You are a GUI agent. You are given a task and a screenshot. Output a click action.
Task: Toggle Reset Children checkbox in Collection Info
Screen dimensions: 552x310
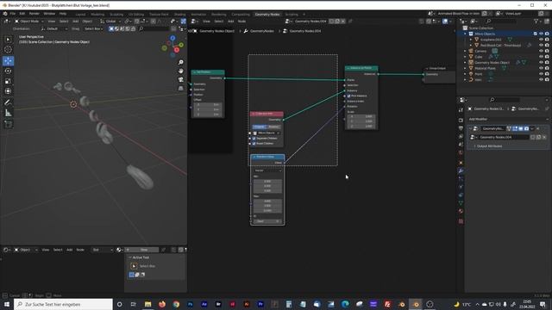(x=254, y=144)
